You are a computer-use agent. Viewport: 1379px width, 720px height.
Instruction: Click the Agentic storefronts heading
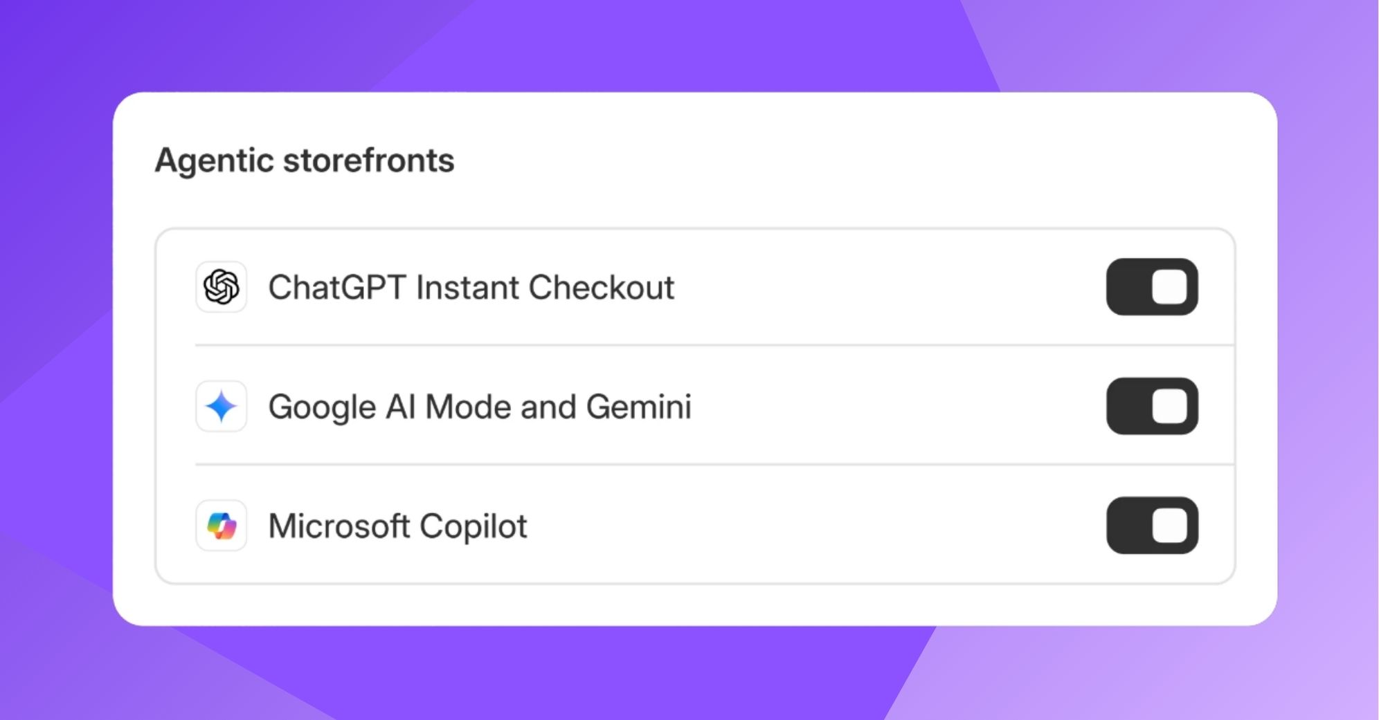(x=305, y=160)
